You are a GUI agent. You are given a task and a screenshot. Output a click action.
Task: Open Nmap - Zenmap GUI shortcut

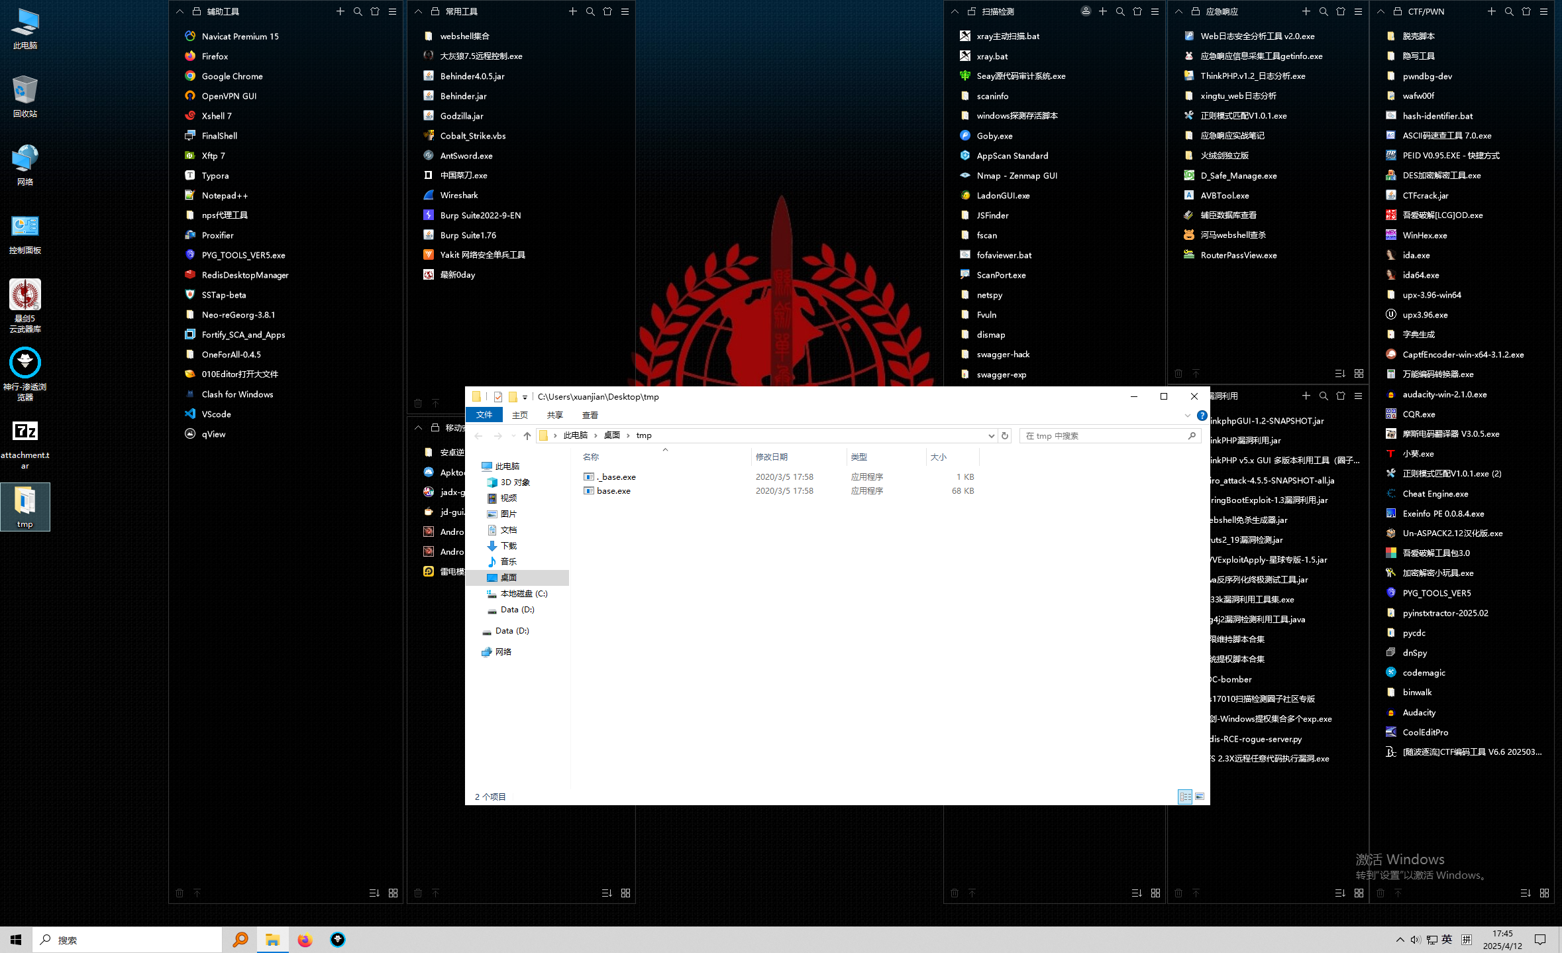click(1016, 176)
